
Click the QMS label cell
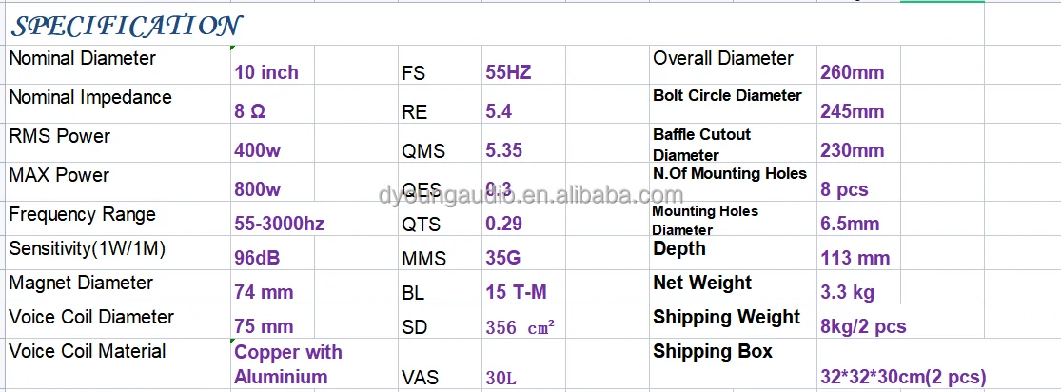(423, 151)
